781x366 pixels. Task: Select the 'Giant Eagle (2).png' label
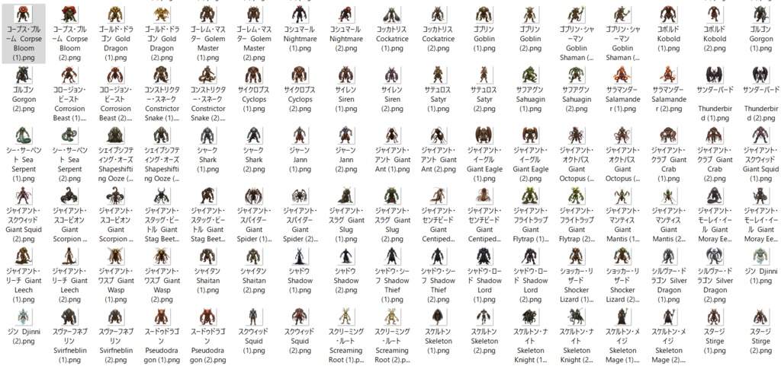click(x=531, y=164)
